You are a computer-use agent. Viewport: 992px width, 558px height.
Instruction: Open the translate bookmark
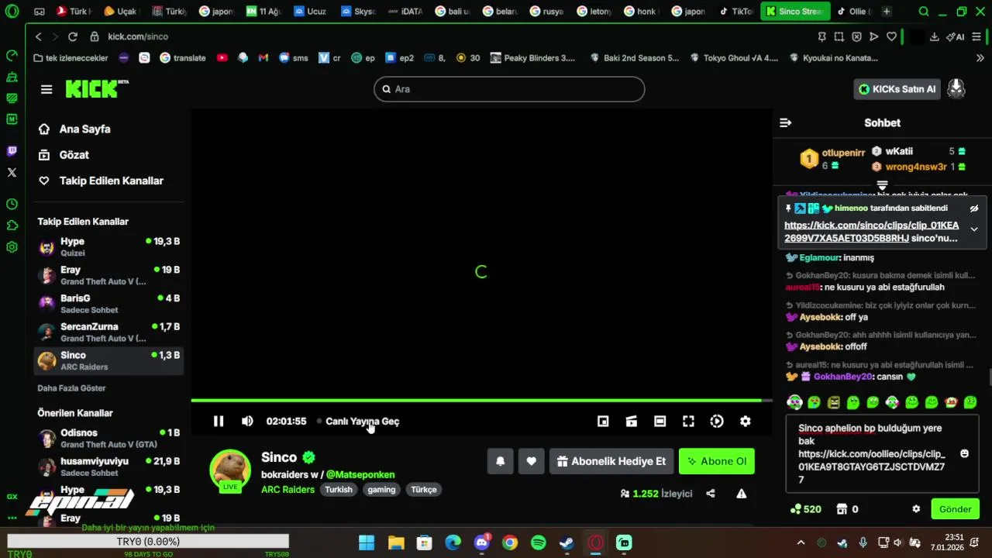point(183,57)
